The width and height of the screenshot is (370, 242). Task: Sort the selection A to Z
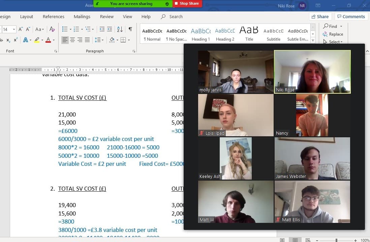[120, 29]
